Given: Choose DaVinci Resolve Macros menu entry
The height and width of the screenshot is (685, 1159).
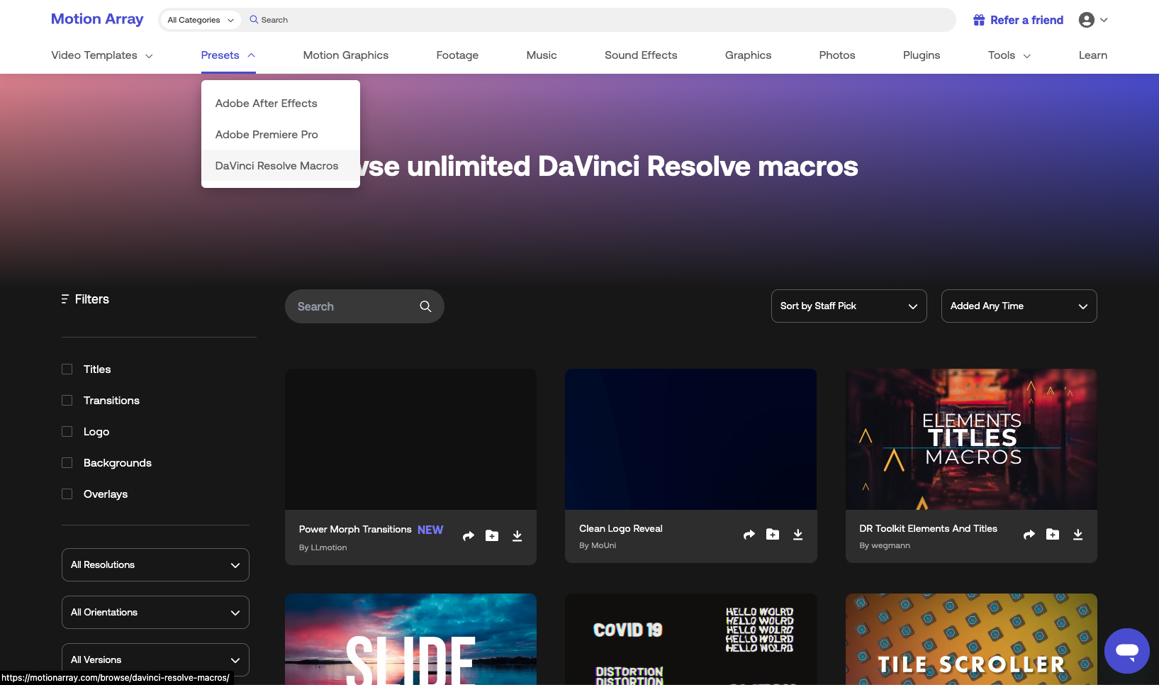Looking at the screenshot, I should pos(281,166).
